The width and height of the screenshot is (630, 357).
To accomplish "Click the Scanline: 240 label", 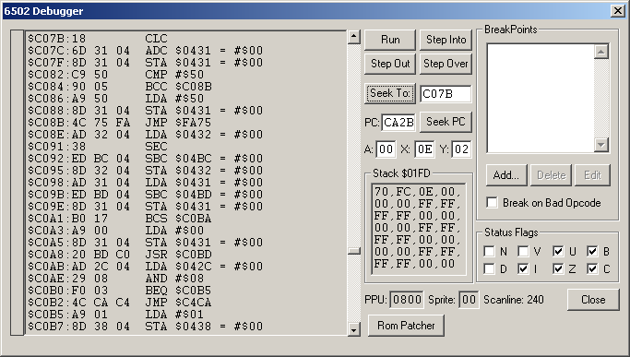I will 513,300.
